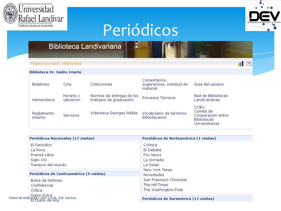Image resolution: width=281 pixels, height=211 pixels.
Task: Open Prensa Libre newspaper link
Action: point(42,155)
